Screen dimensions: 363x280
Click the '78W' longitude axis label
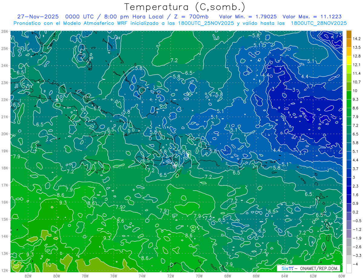85,276
